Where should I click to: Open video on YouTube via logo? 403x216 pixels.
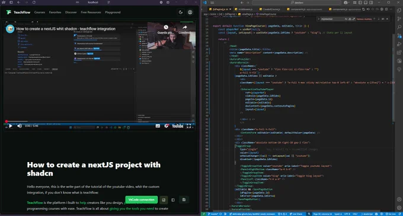[x=178, y=126]
